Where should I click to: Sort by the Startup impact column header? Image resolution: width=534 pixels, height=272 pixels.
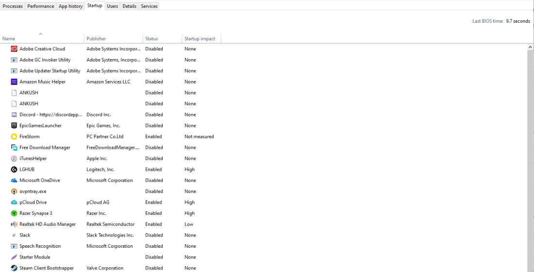(x=201, y=38)
